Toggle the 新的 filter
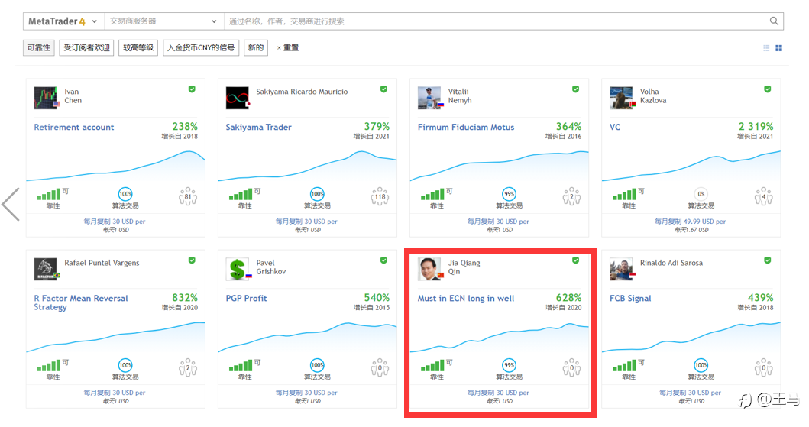 pyautogui.click(x=256, y=47)
